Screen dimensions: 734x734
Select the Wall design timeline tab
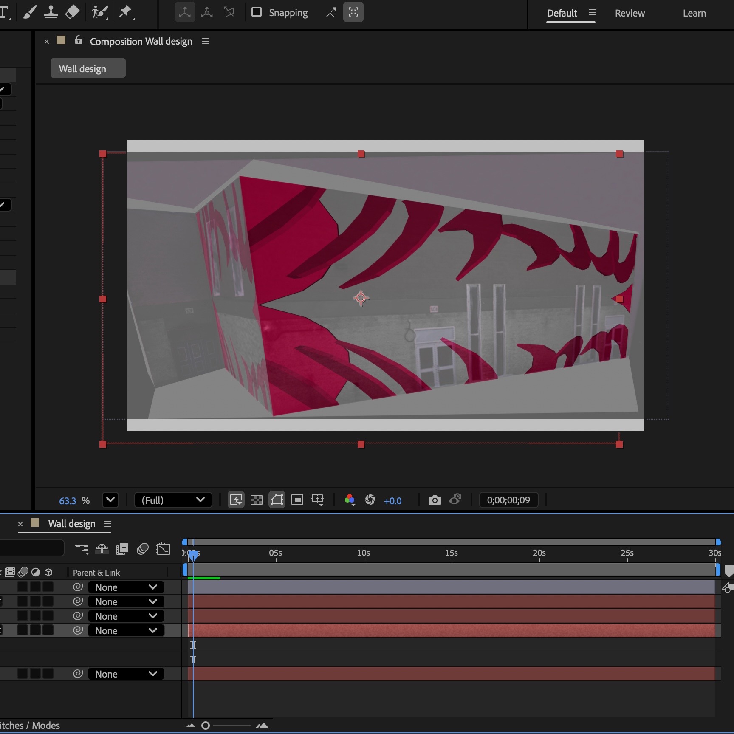(x=72, y=524)
